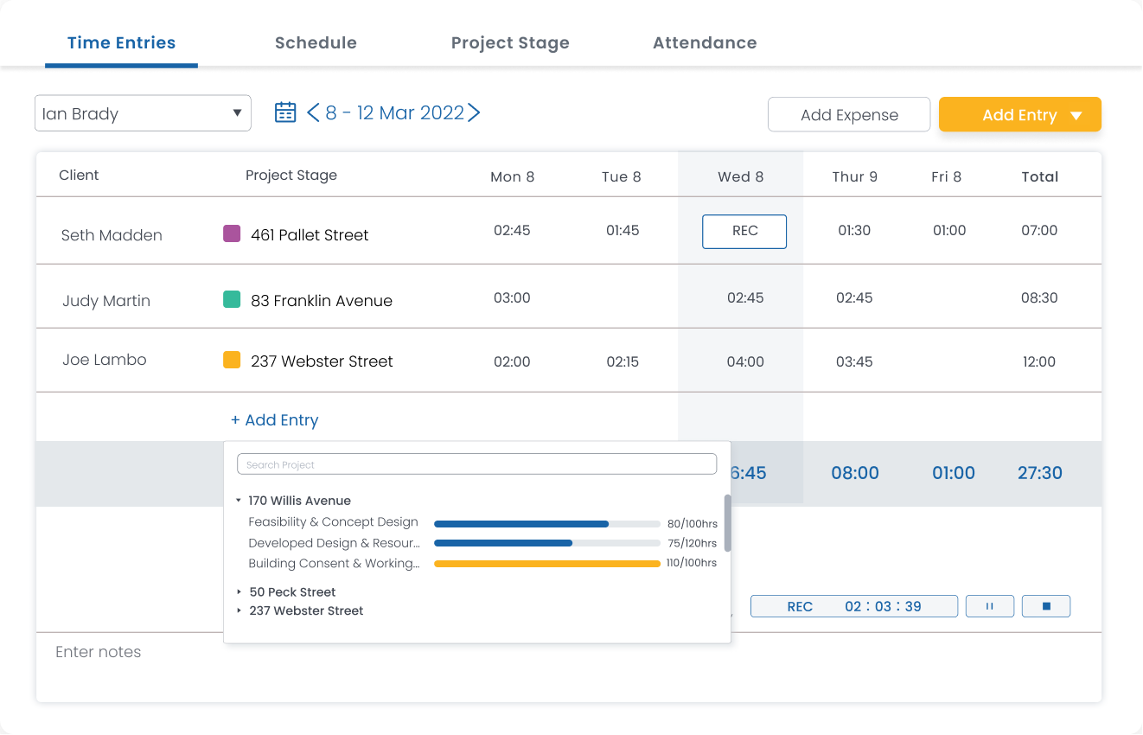The image size is (1143, 735).
Task: Click yellow project square beside 237 Webster Street
Action: [231, 361]
